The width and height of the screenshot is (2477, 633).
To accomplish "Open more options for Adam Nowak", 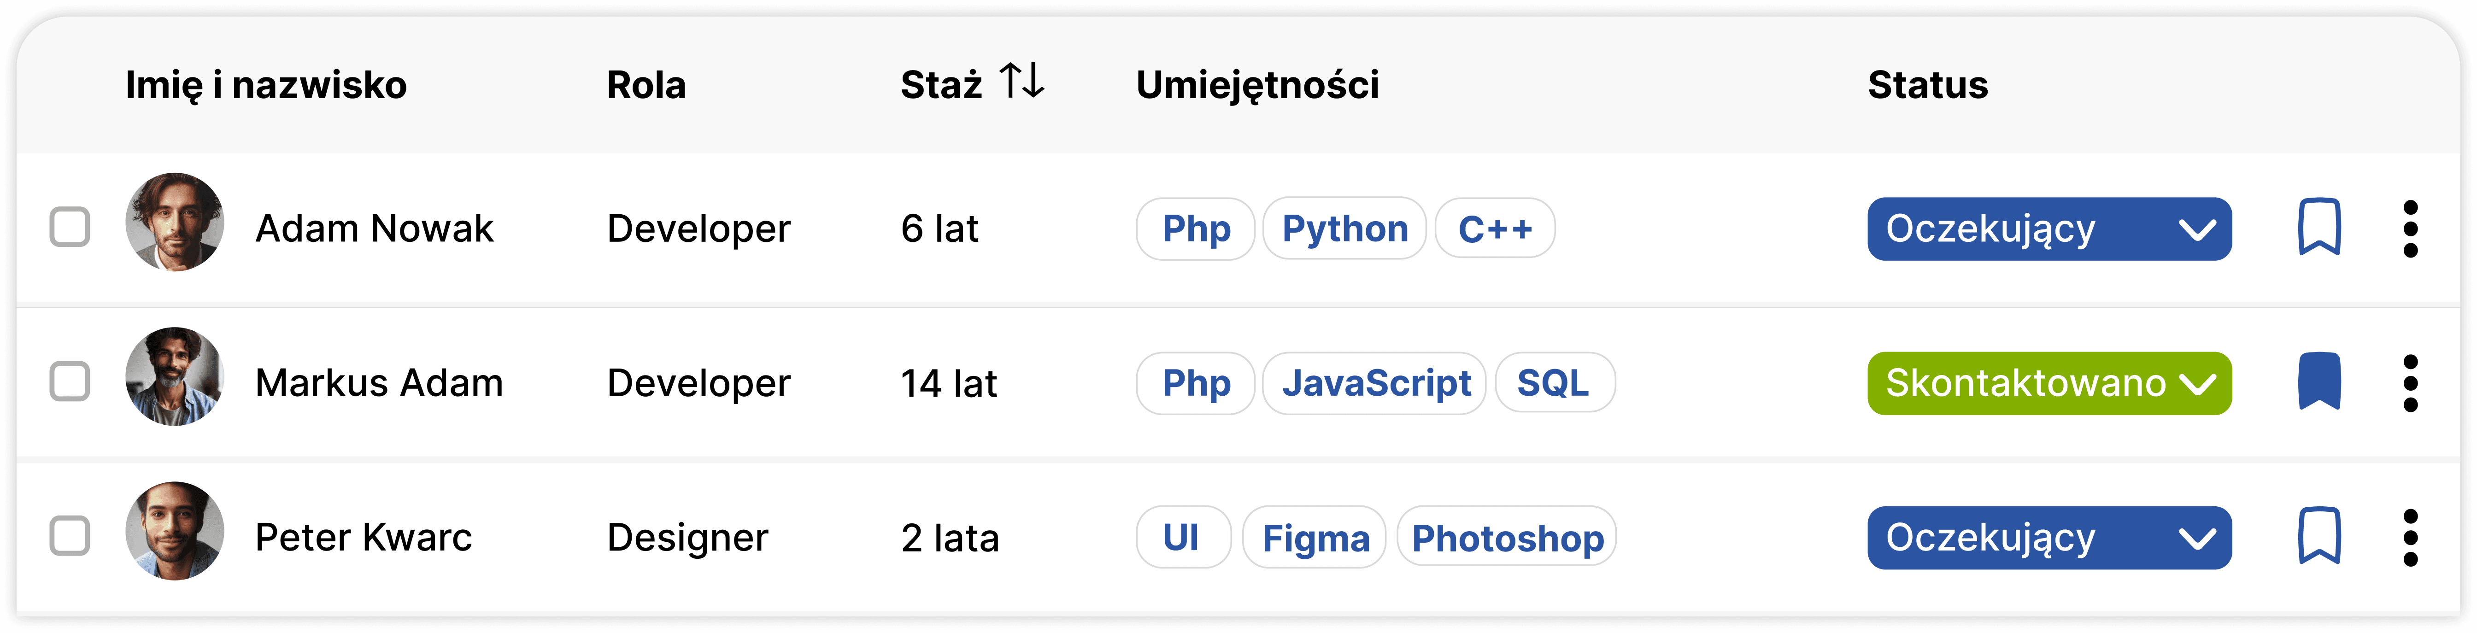I will tap(2410, 229).
